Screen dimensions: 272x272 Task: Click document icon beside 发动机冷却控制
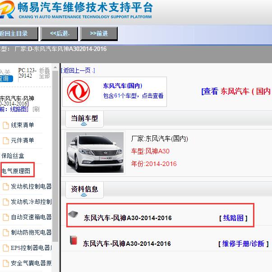pyautogui.click(x=6, y=202)
